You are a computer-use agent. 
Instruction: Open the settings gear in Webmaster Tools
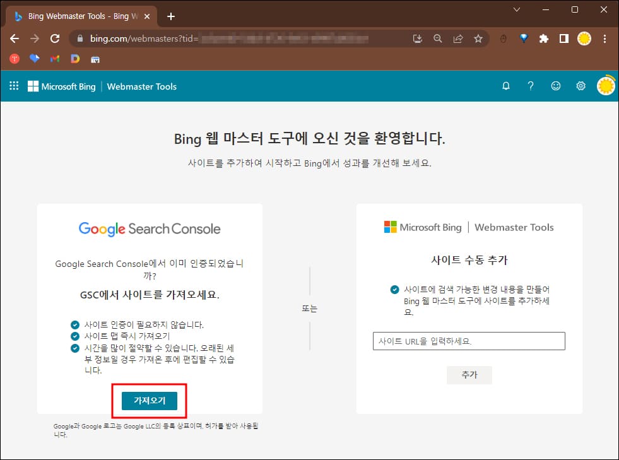(581, 86)
